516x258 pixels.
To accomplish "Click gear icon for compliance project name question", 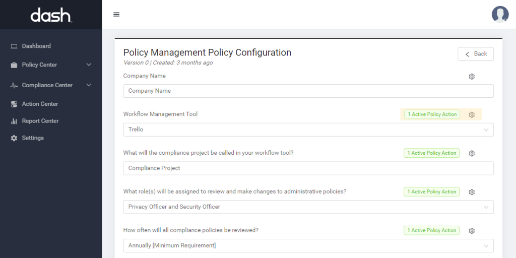I will 472,153.
